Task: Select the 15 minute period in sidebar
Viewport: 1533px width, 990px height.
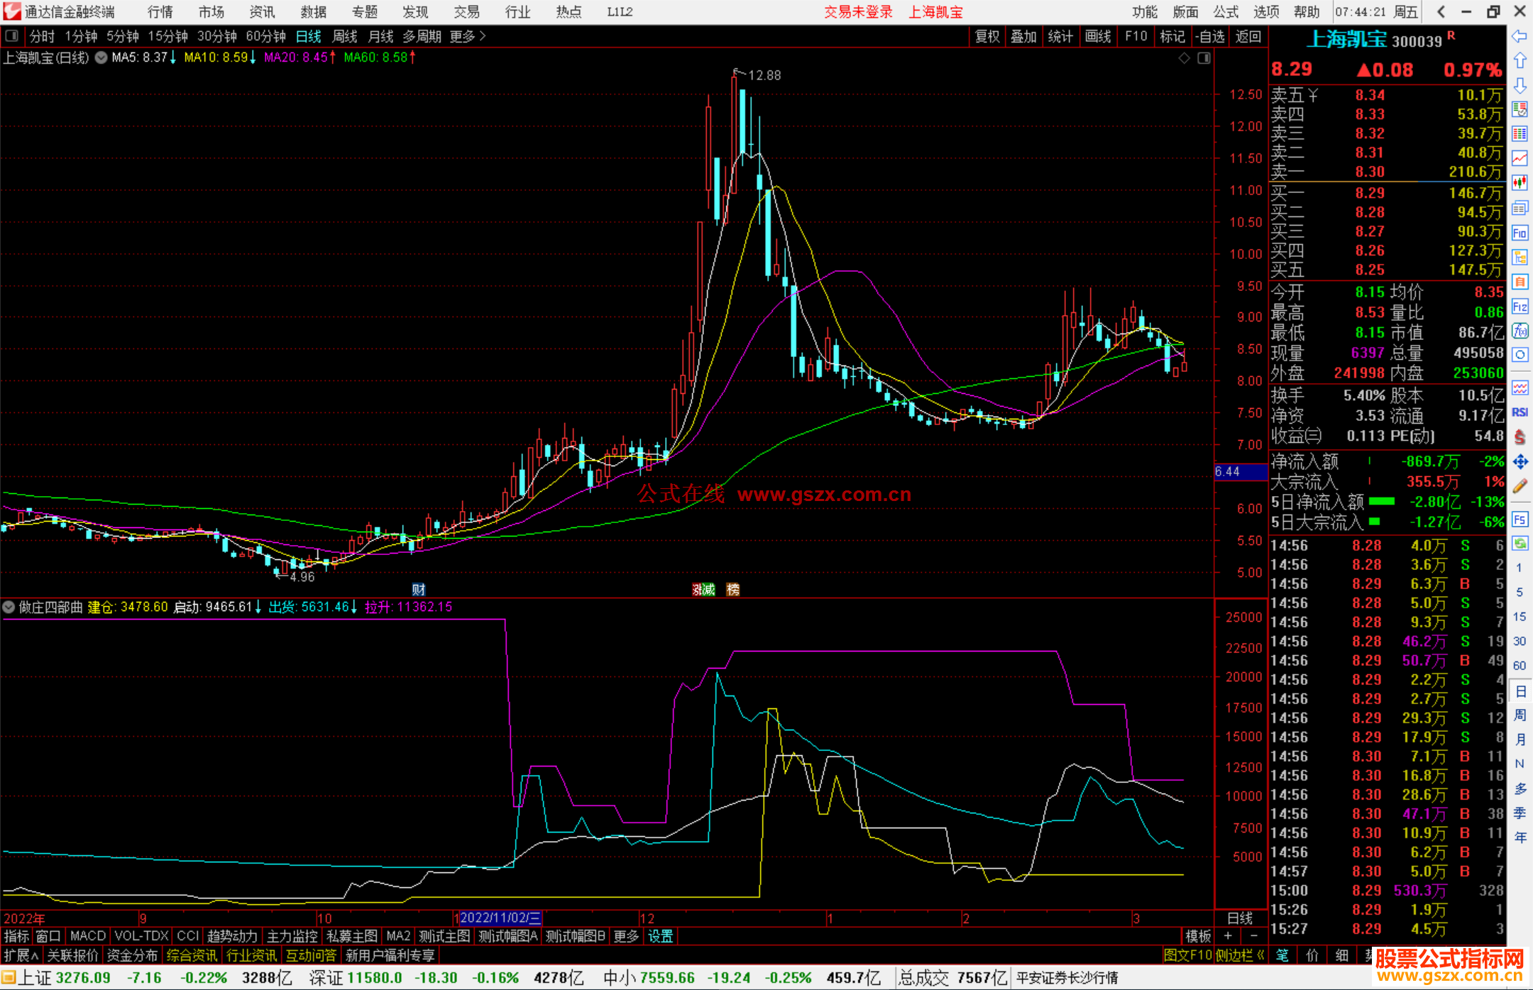Action: tap(1520, 617)
